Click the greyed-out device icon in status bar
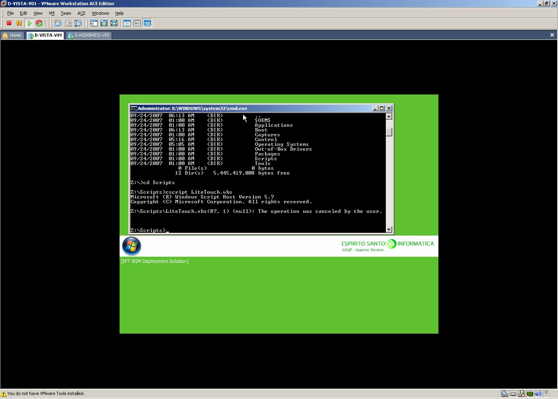Screen dimensions: 558x399 pos(546,394)
